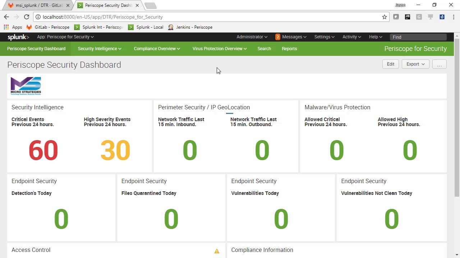460x258 pixels.
Task: Open the Help dropdown
Action: (376, 37)
